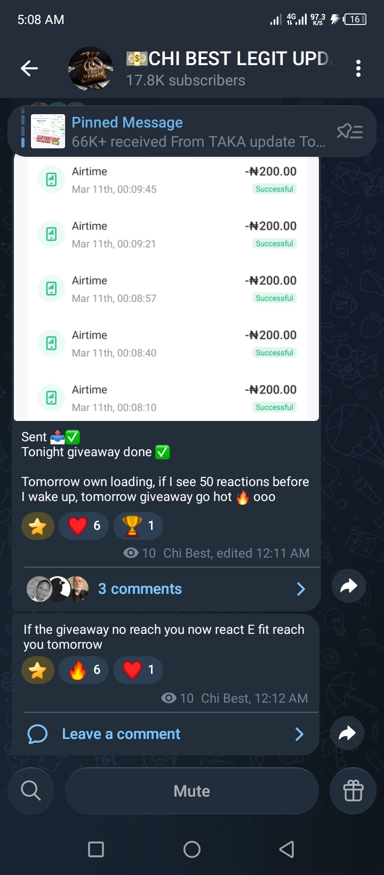Tap the gift icon button
This screenshot has height=875, width=384.
pyautogui.click(x=353, y=791)
